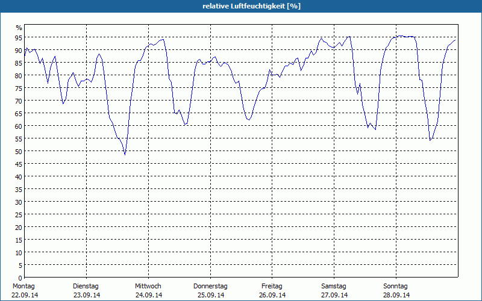Click the y-axis value '30'
The image size is (482, 301).
point(19,202)
